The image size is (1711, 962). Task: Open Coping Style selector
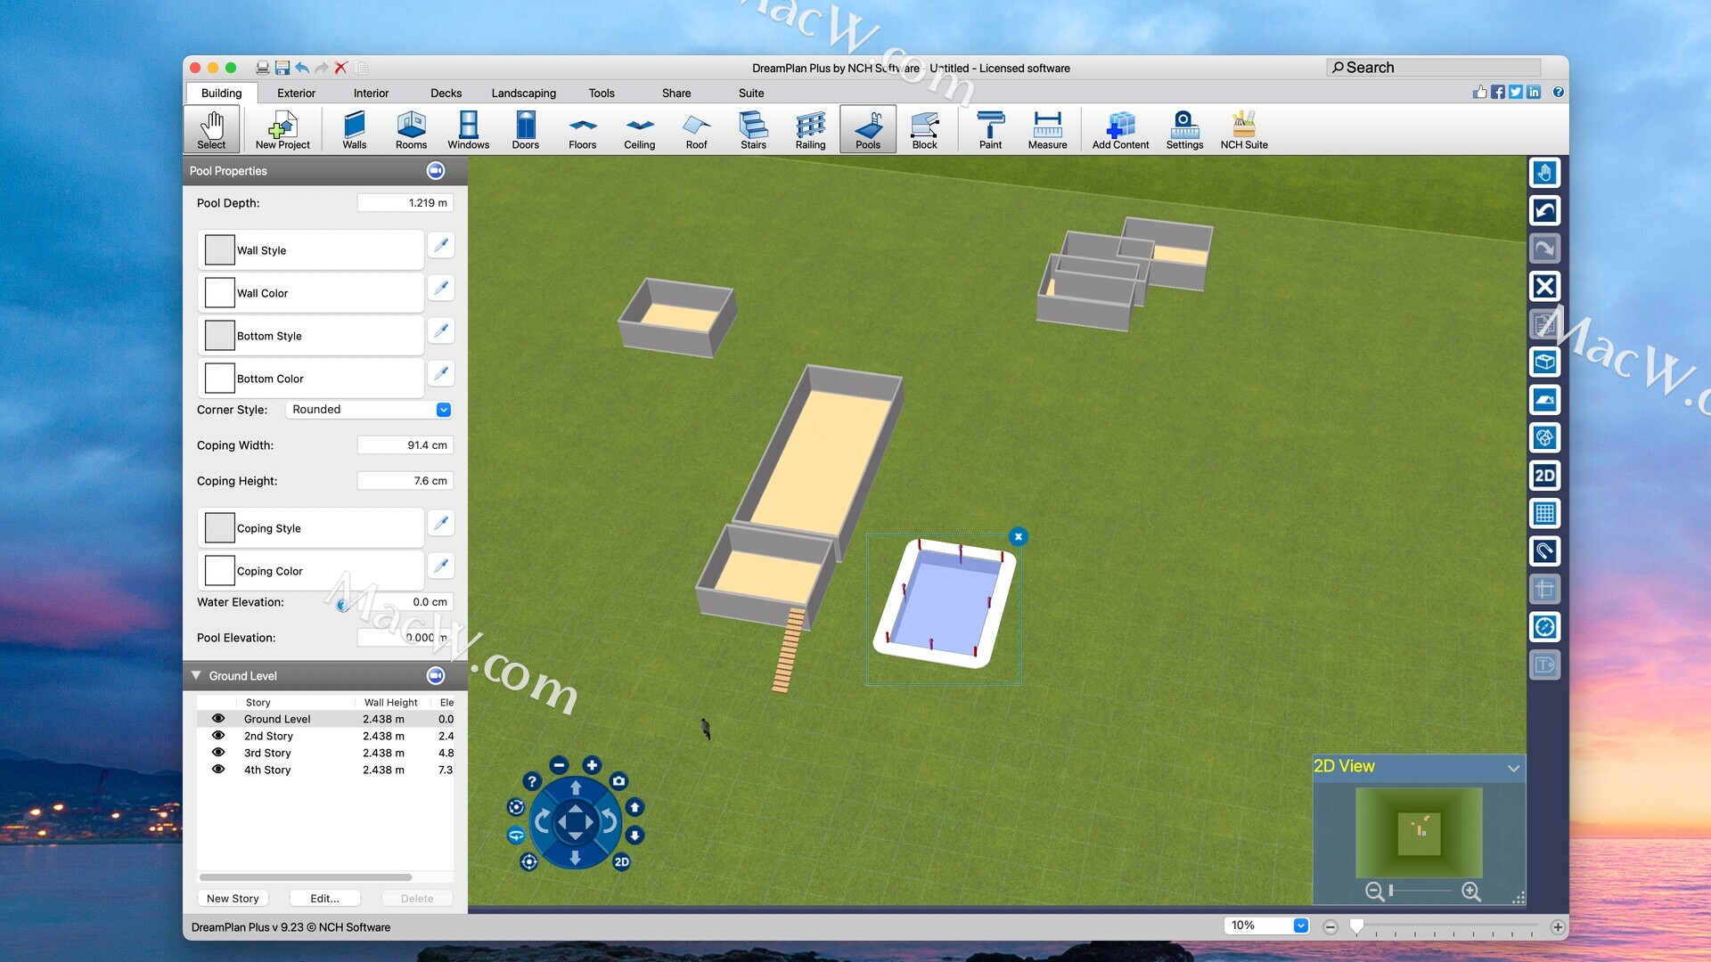[310, 528]
